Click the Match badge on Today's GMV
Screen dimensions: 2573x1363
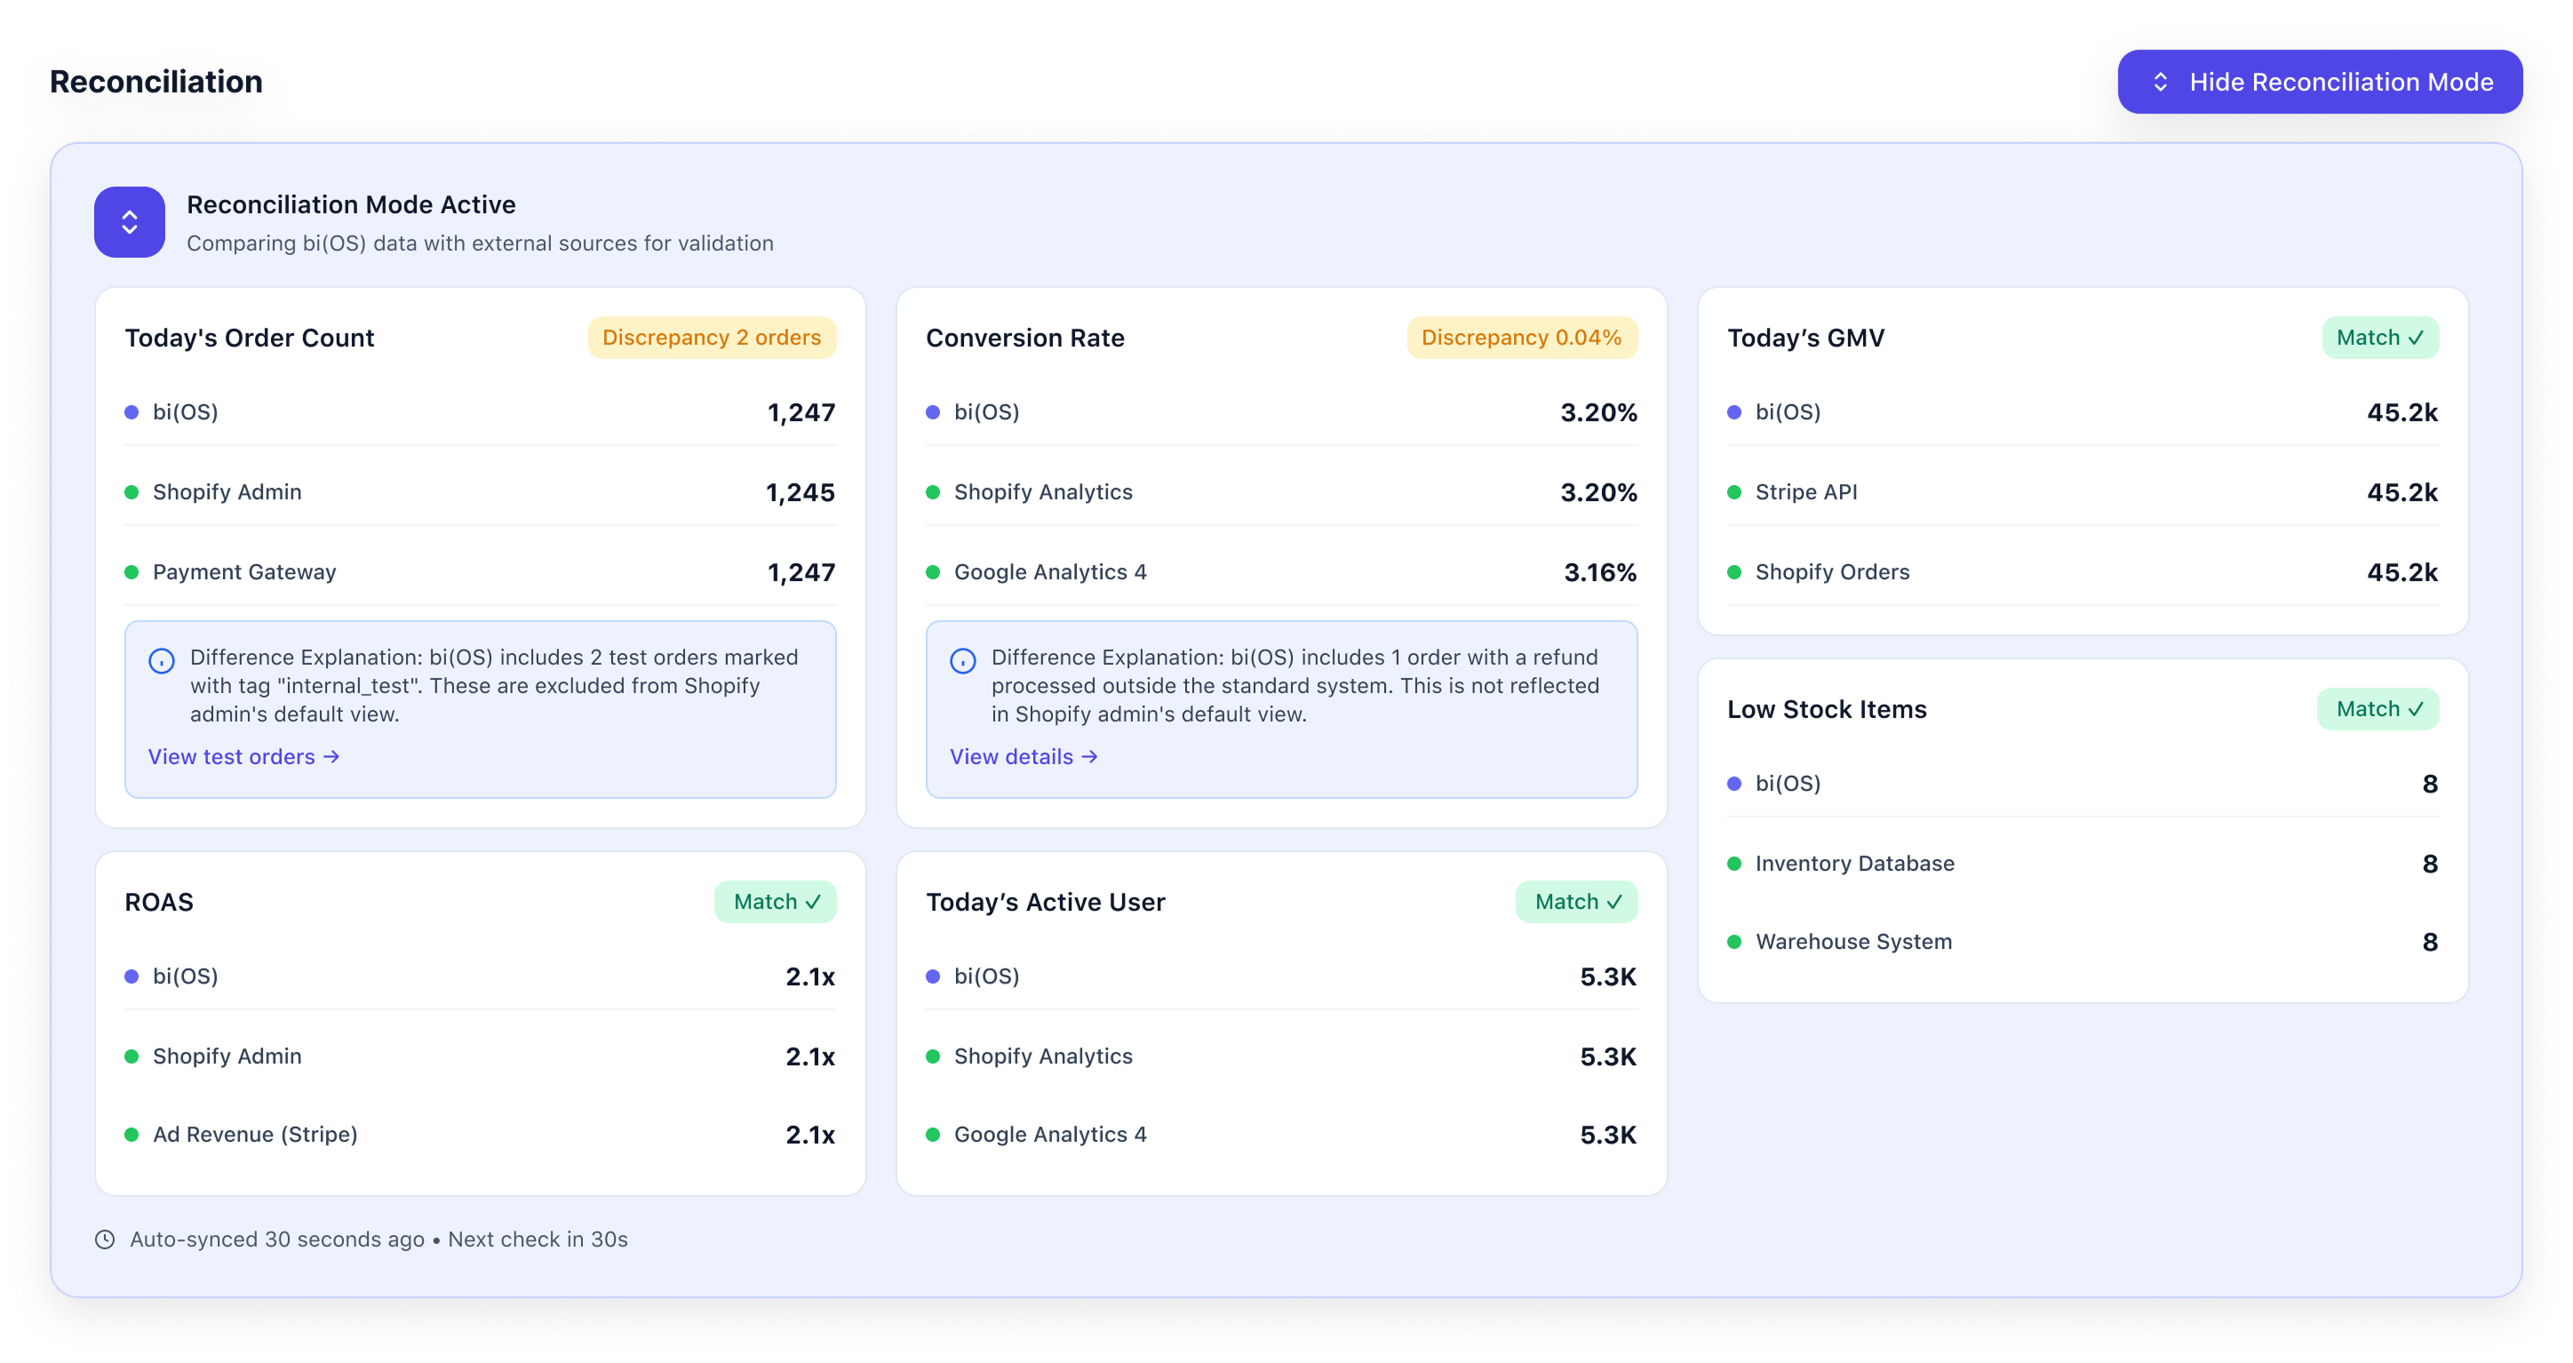click(2379, 338)
